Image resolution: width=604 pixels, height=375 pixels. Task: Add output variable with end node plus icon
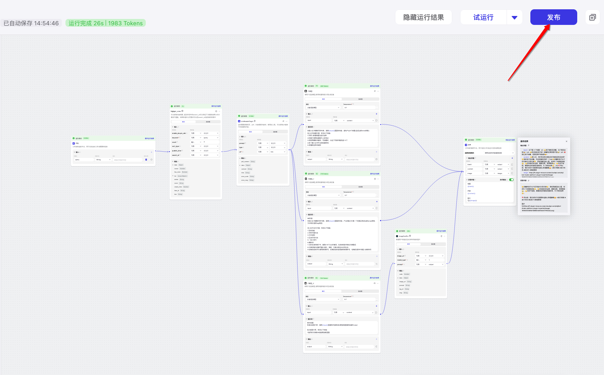(x=512, y=158)
